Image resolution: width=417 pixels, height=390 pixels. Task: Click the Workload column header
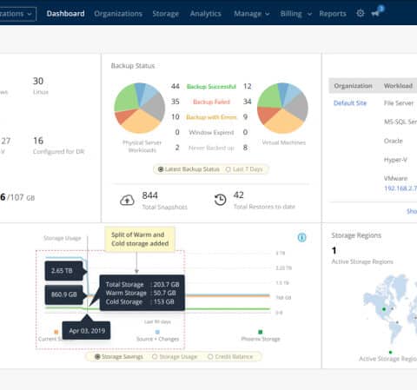tap(398, 86)
